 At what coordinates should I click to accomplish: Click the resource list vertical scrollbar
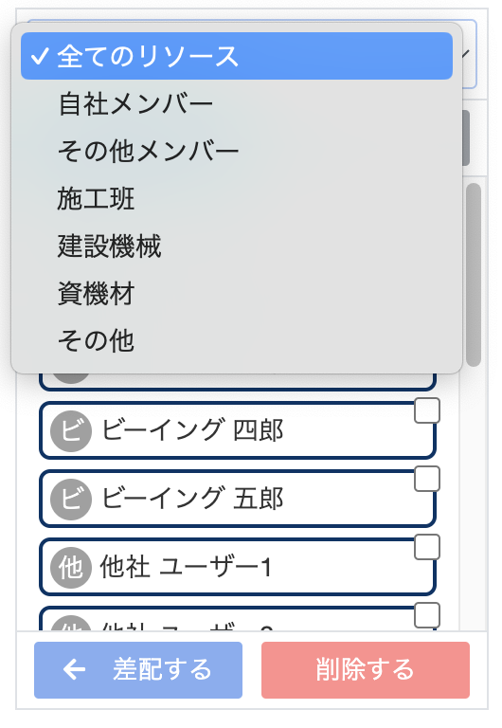coord(474,275)
